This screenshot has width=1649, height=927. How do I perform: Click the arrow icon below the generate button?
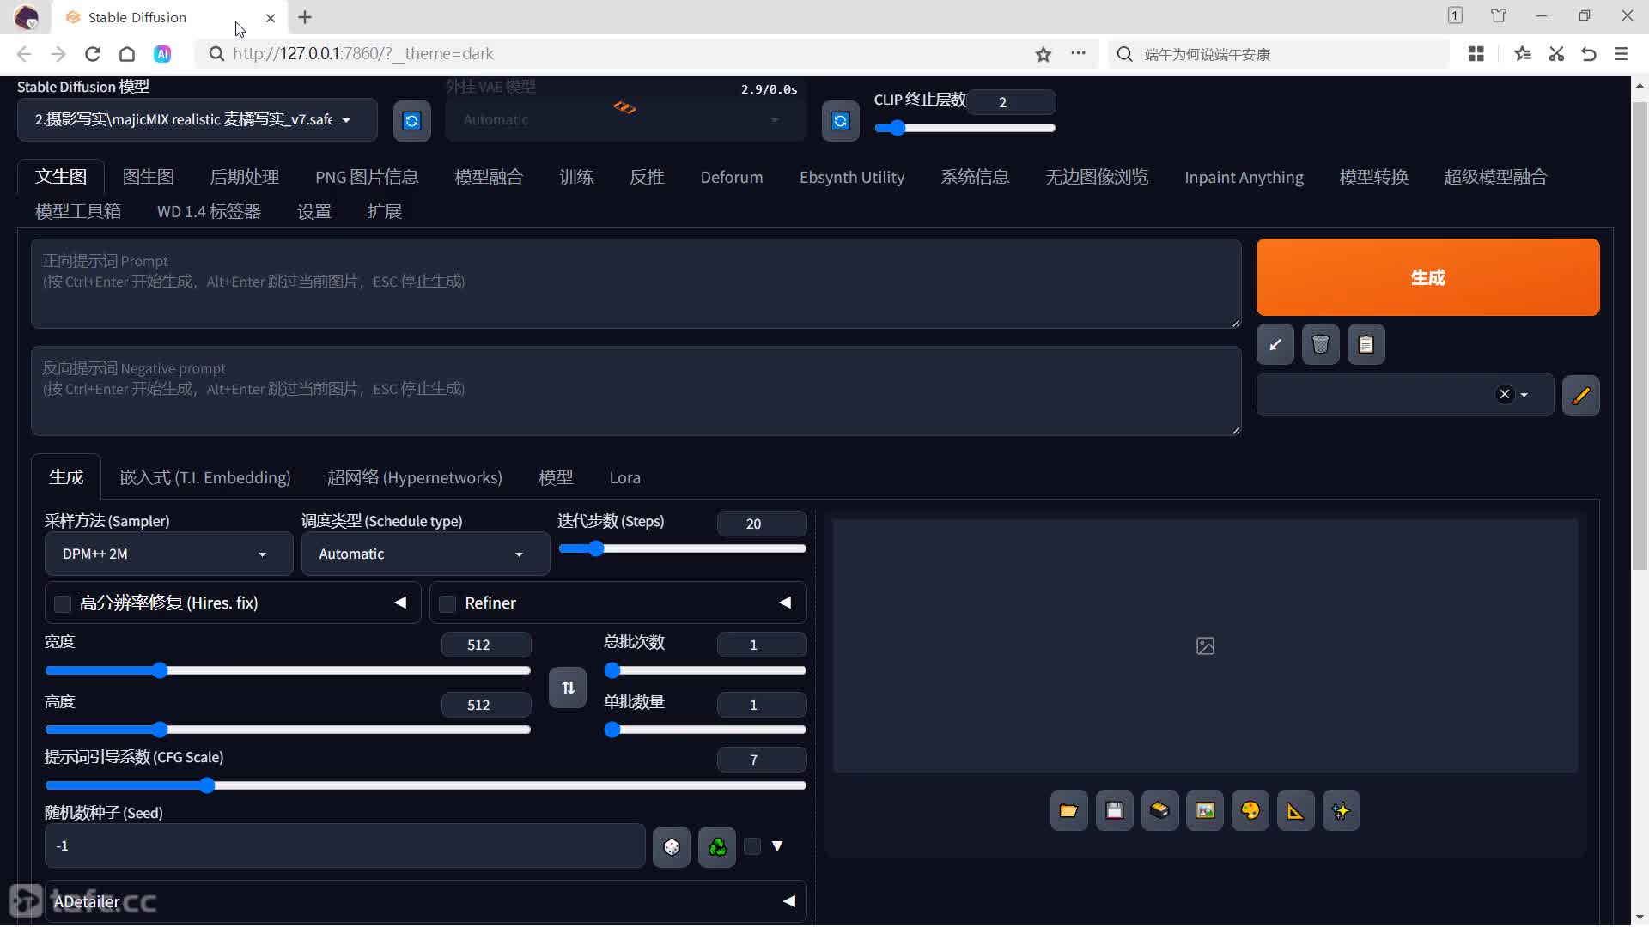pyautogui.click(x=1275, y=345)
